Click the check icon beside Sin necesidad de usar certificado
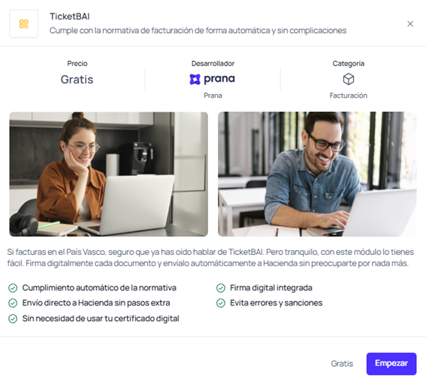Image resolution: width=426 pixels, height=379 pixels. click(13, 319)
